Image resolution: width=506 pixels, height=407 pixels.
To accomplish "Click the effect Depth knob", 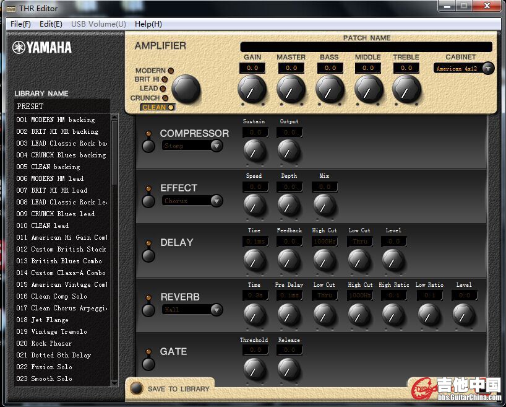I will point(289,205).
